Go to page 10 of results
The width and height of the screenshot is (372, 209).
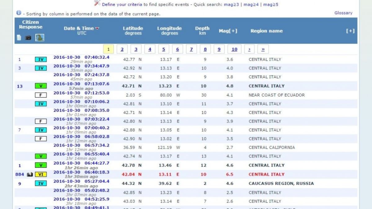coord(234,49)
